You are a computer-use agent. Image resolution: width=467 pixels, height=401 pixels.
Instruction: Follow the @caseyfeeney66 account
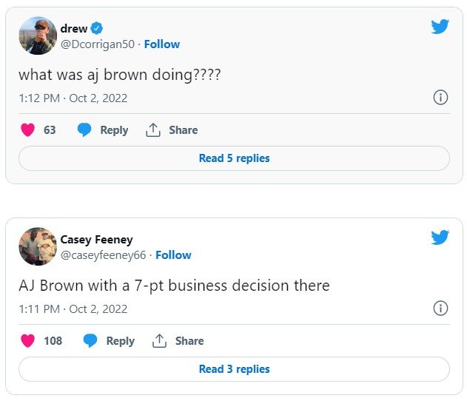coord(173,255)
